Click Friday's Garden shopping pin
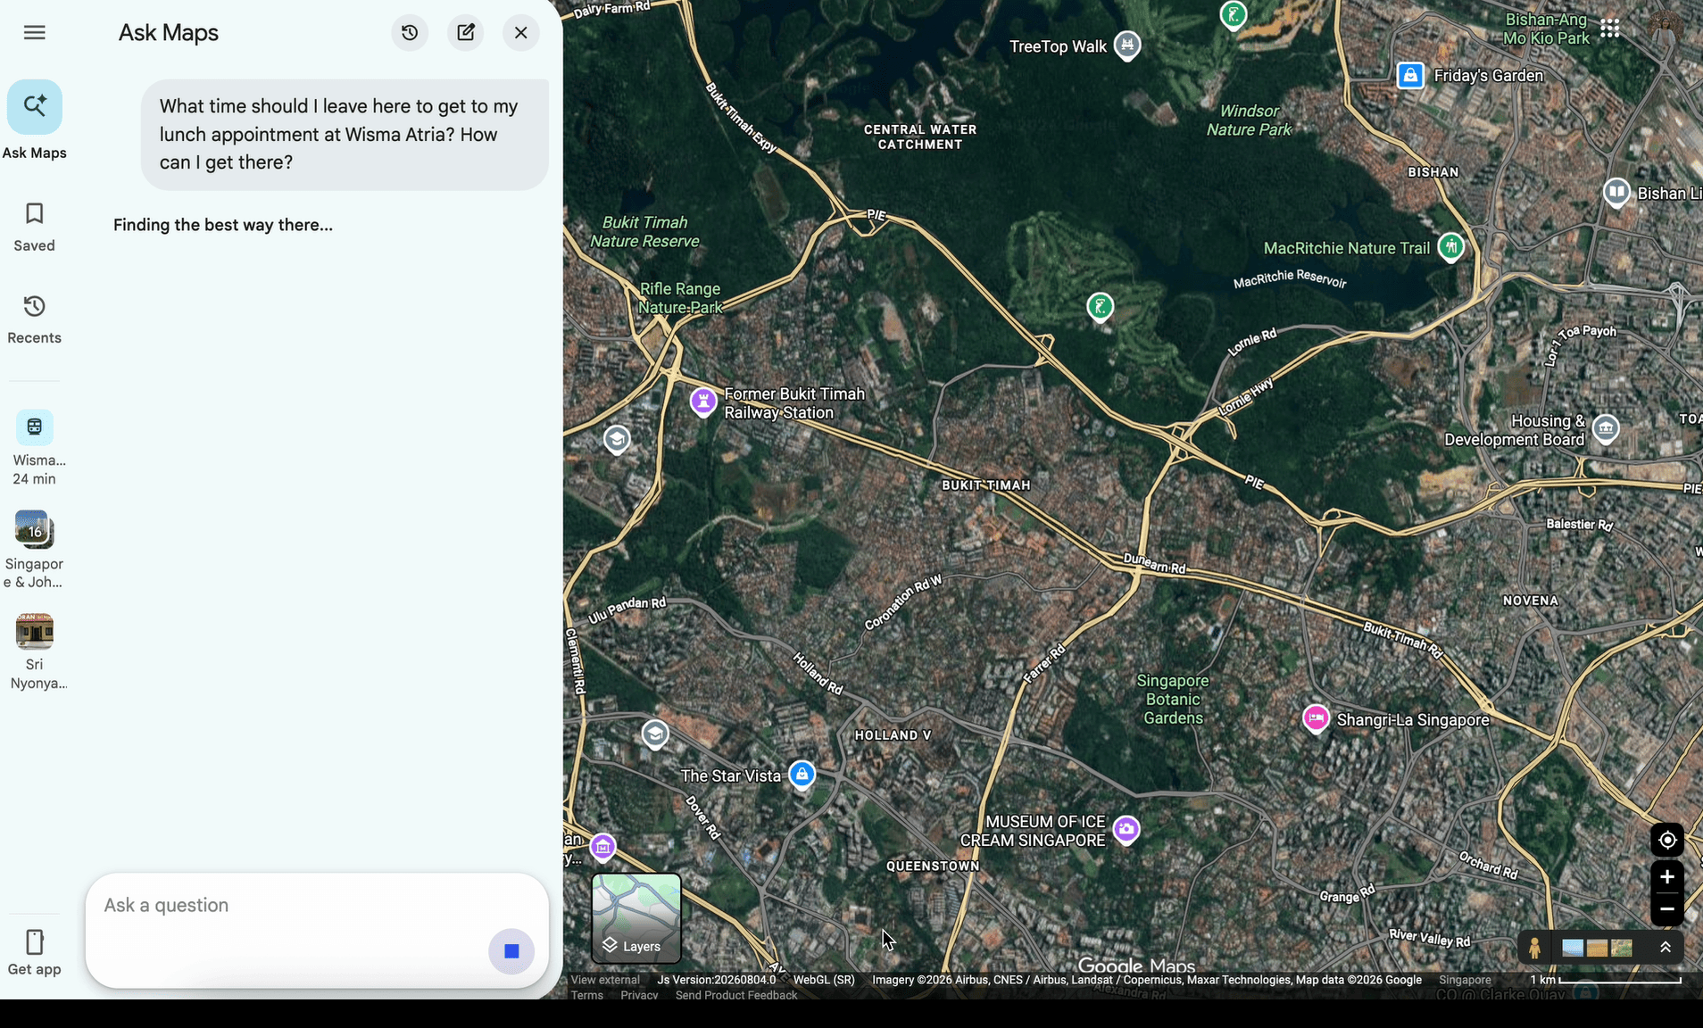This screenshot has height=1028, width=1703. (1410, 76)
